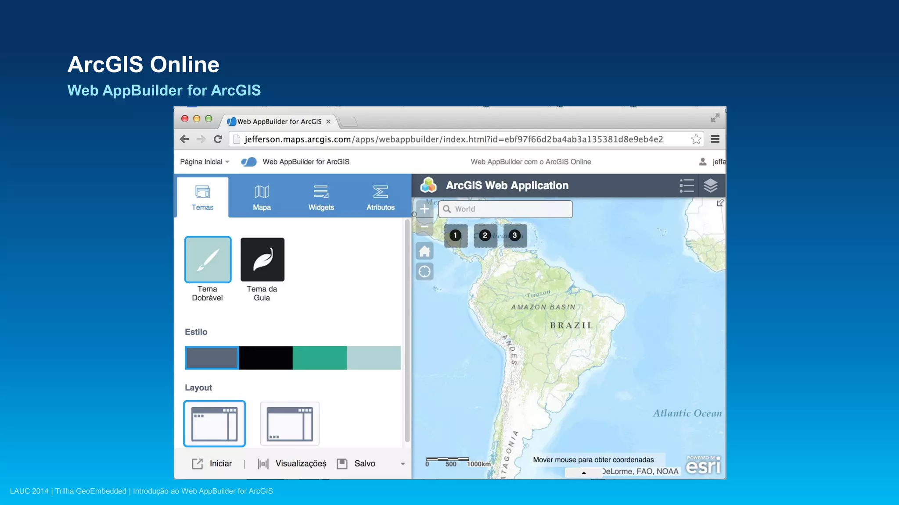899x505 pixels.
Task: Open the Chrome menu
Action: (x=715, y=139)
